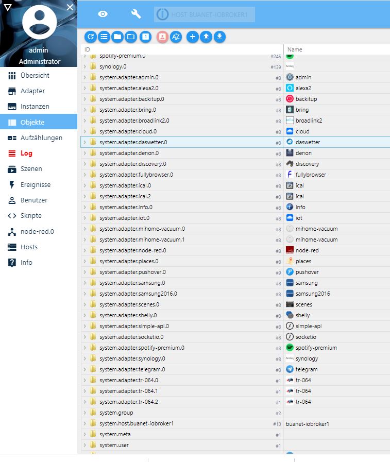Expand system.user tree arrow
Image resolution: width=390 pixels, height=462 pixels.
(85, 445)
